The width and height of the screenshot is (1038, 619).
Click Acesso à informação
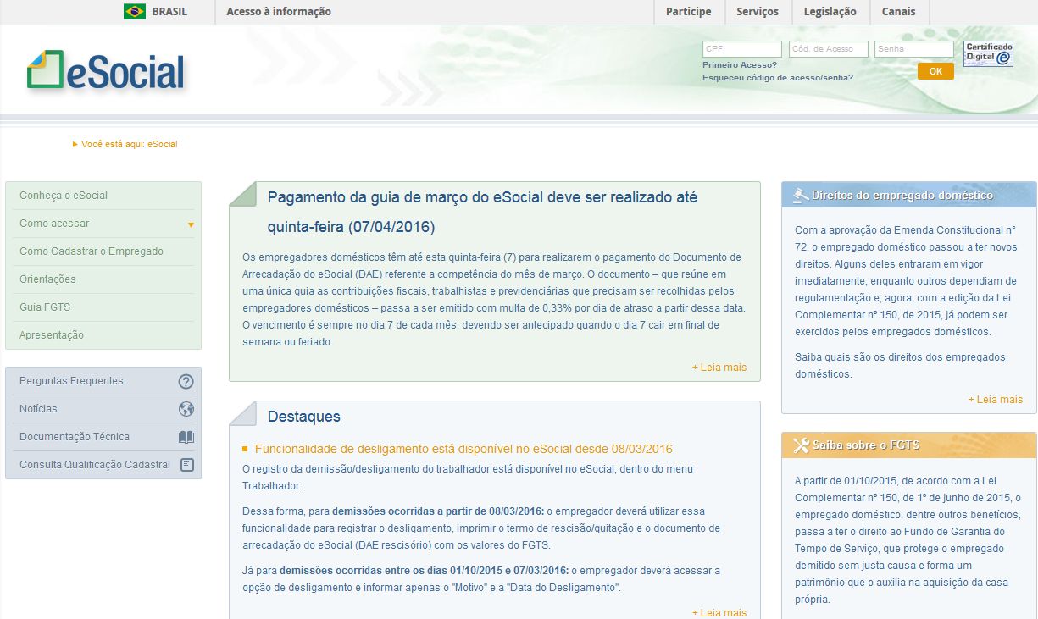278,11
